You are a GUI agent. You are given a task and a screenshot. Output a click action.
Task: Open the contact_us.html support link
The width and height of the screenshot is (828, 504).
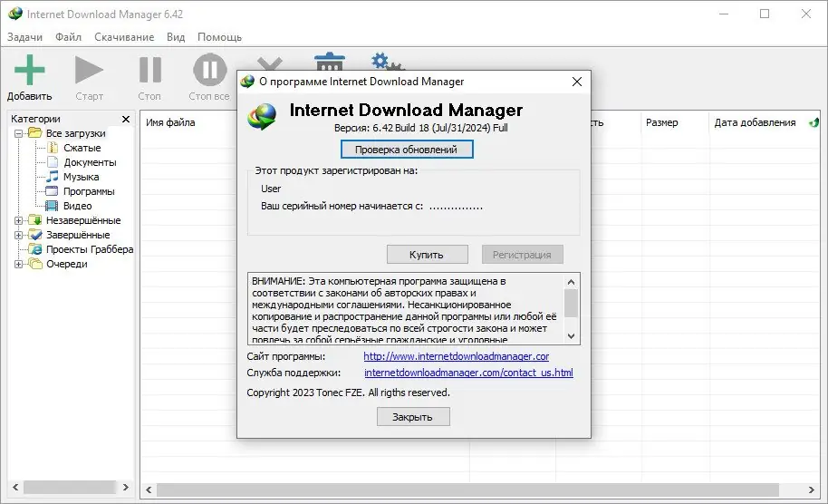click(468, 373)
